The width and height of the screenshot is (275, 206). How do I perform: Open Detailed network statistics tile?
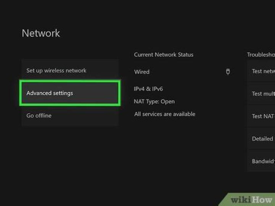click(x=262, y=139)
